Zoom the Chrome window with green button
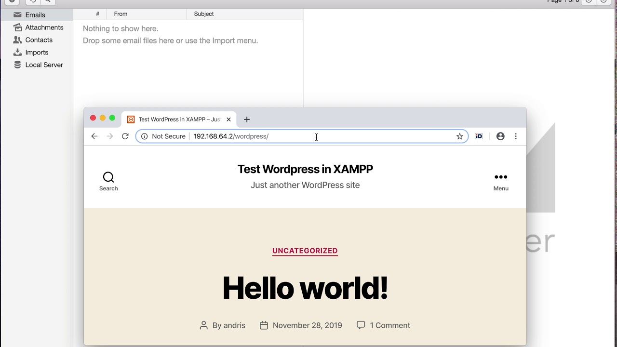 coord(112,118)
